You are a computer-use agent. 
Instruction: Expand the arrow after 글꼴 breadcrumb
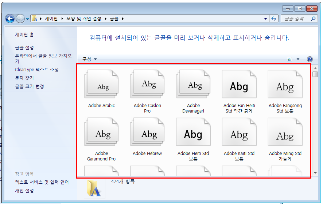tap(122, 19)
